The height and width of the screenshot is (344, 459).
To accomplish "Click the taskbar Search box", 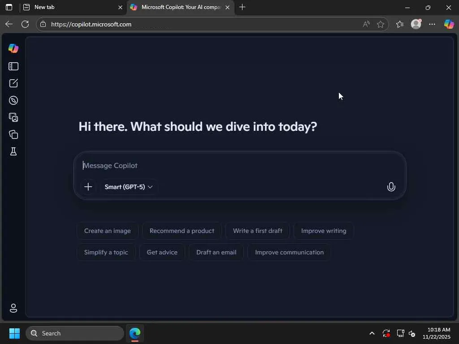I will click(75, 333).
